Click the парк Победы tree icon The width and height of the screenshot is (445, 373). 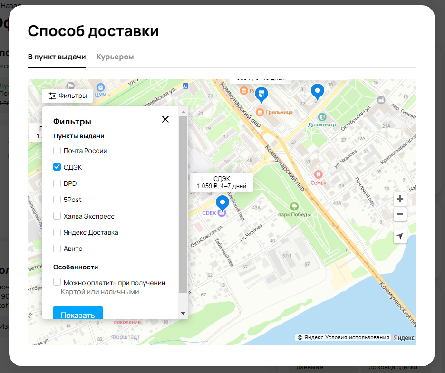(x=294, y=207)
